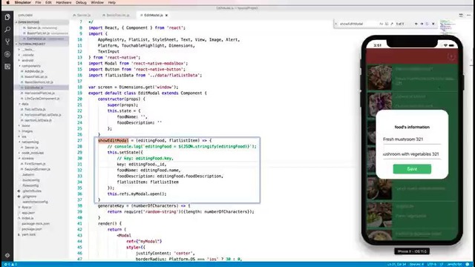Close the EditModal.js tab
This screenshot has height=267, width=475.
(x=166, y=15)
